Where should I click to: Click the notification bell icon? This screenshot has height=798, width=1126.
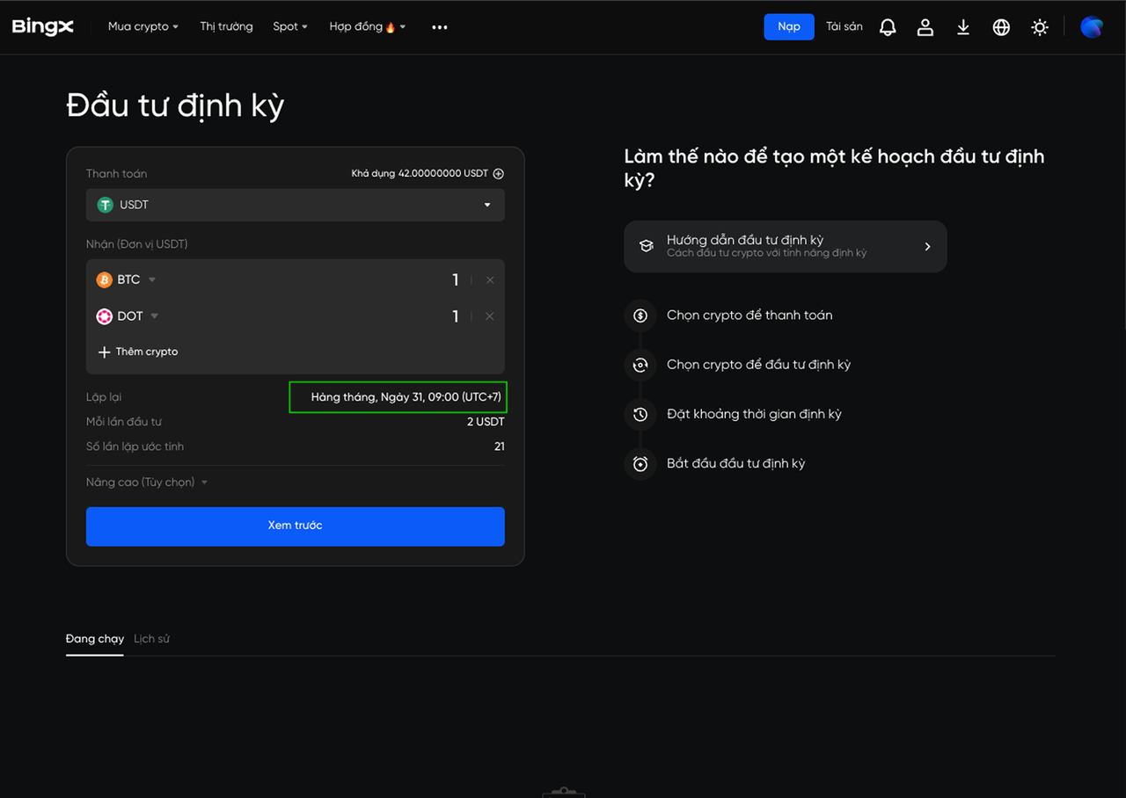[x=888, y=27]
